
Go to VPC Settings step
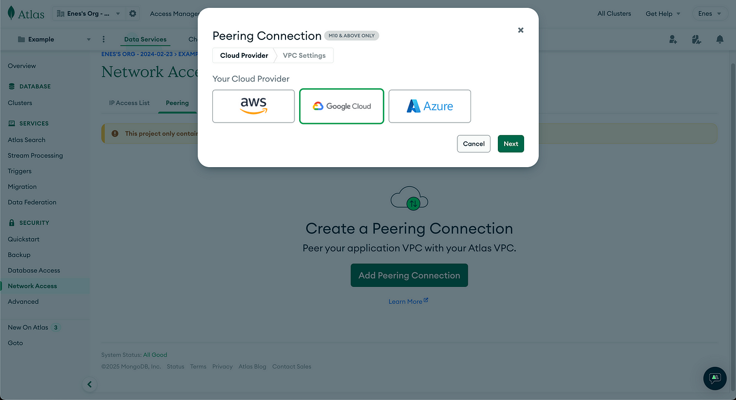304,55
